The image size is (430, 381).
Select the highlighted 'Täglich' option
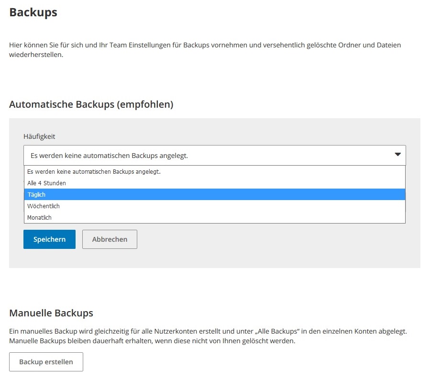[215, 195]
